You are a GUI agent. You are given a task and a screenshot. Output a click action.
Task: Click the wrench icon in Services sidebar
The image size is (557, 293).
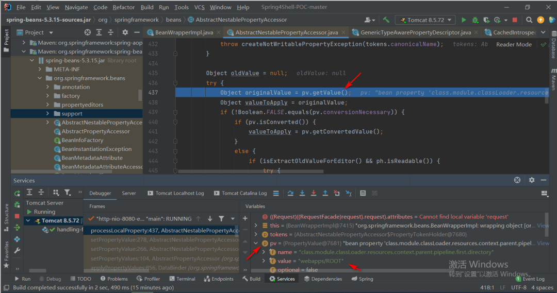[x=17, y=250]
